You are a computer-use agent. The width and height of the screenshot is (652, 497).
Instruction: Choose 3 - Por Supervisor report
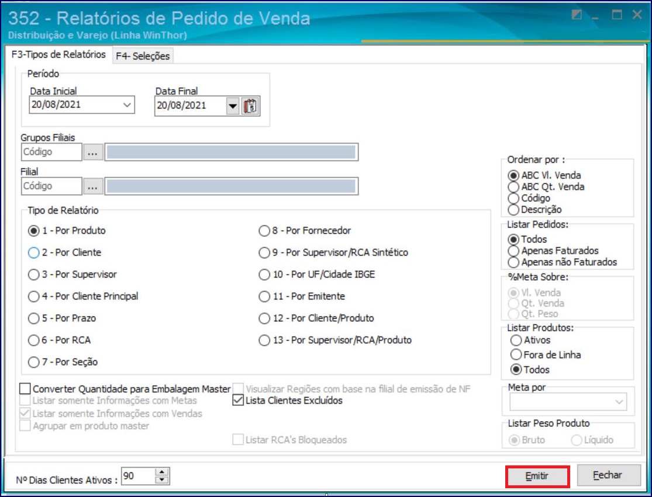(73, 274)
